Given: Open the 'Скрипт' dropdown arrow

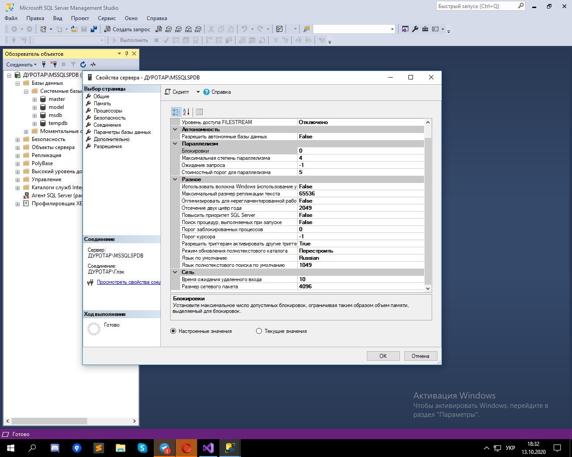Looking at the screenshot, I should click(198, 92).
